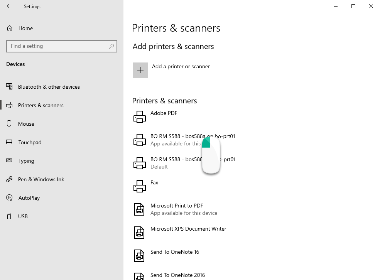Click the Fax printer icon

click(x=139, y=186)
